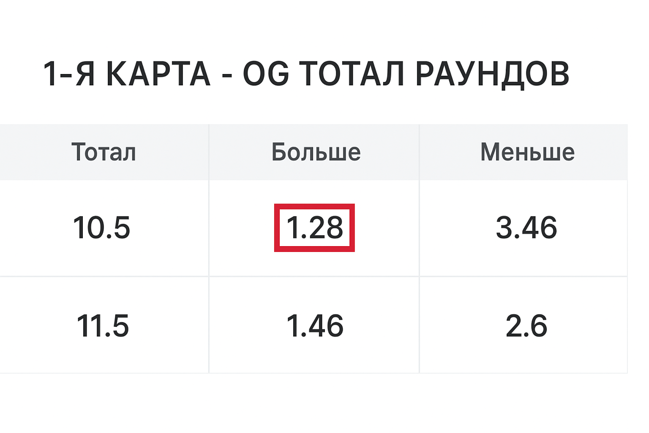649x433 pixels.
Task: Click the first row's Тотал cell
Action: [101, 227]
